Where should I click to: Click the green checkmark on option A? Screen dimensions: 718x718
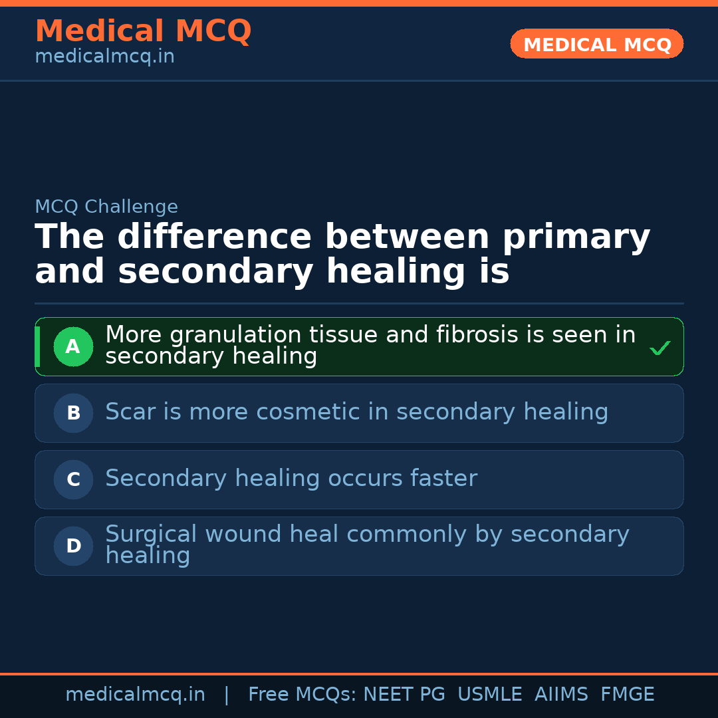point(659,348)
